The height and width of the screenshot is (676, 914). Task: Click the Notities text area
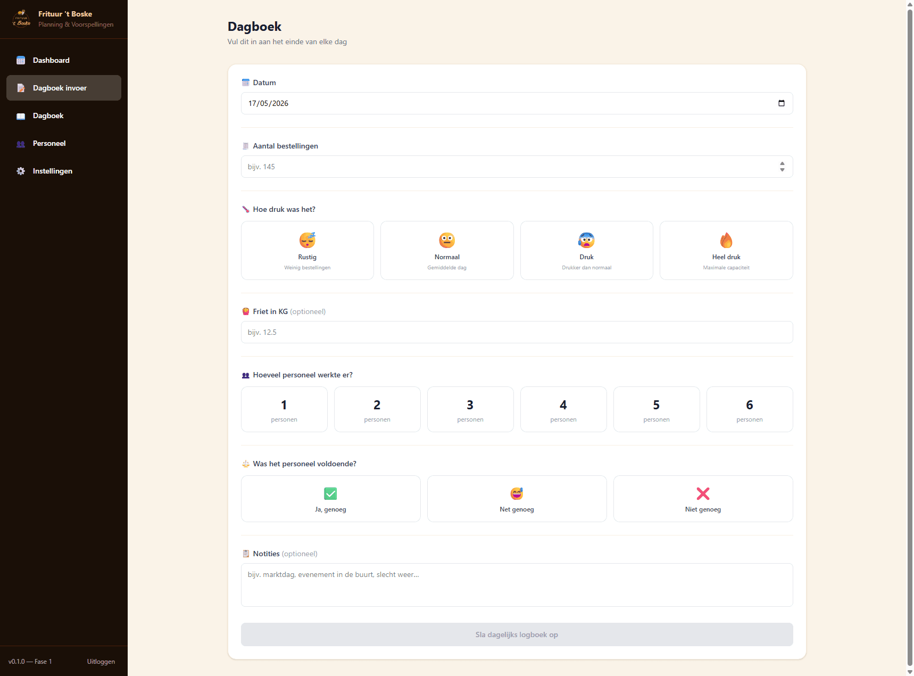click(x=517, y=585)
